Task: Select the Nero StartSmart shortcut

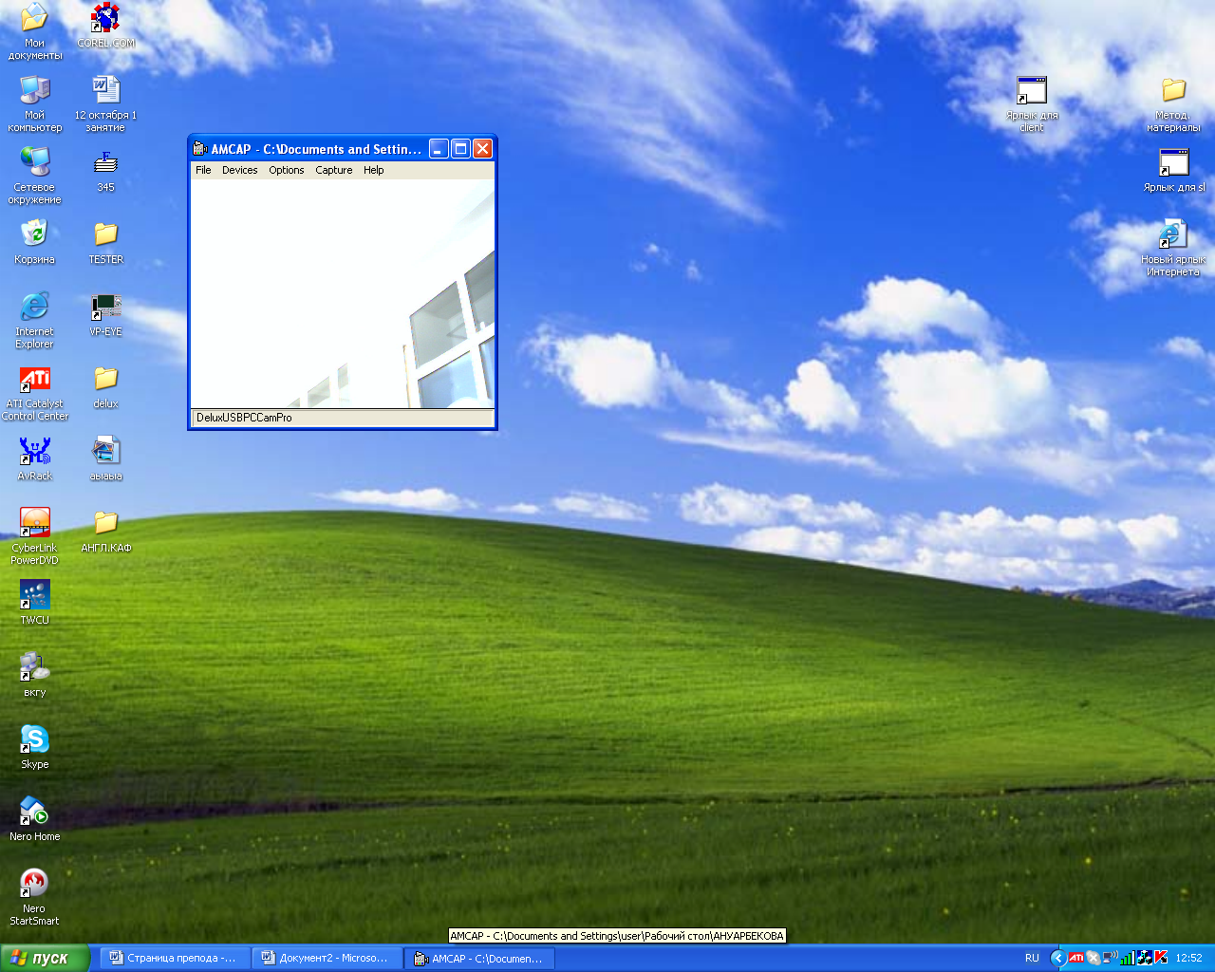Action: [x=35, y=897]
